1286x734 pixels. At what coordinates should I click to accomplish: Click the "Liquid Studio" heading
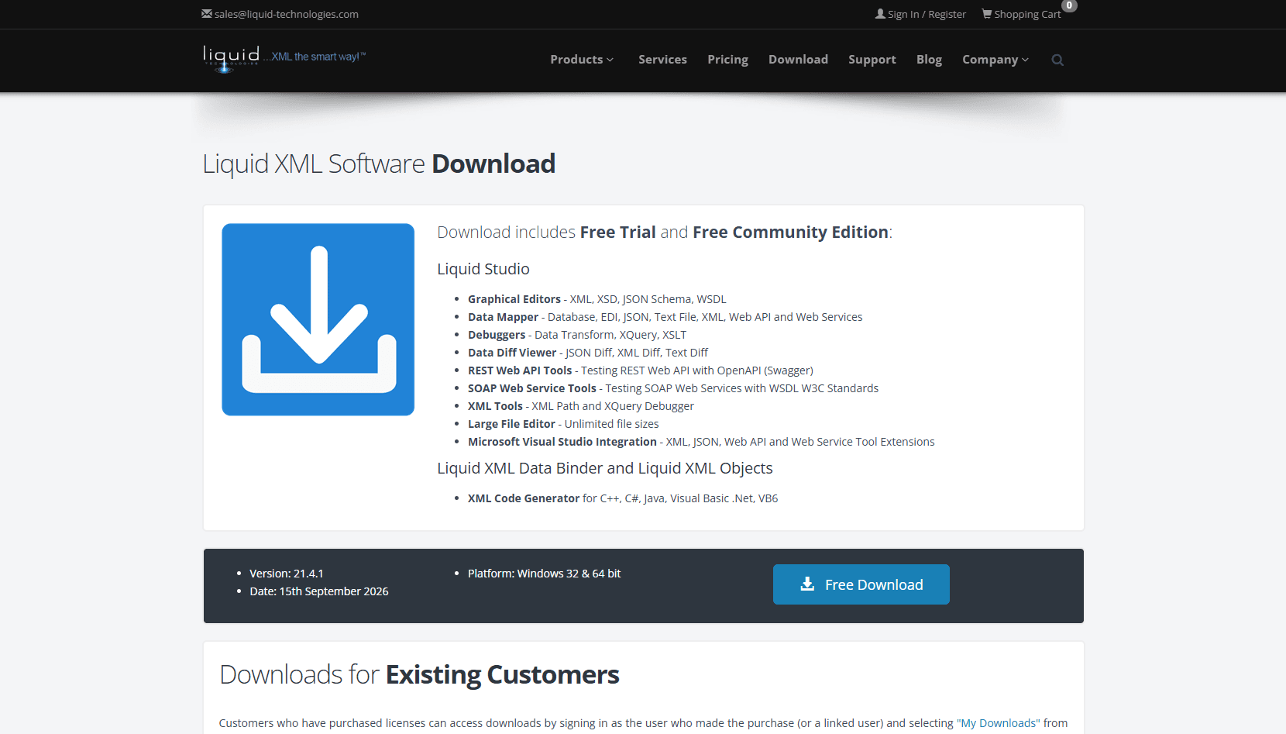tap(483, 269)
